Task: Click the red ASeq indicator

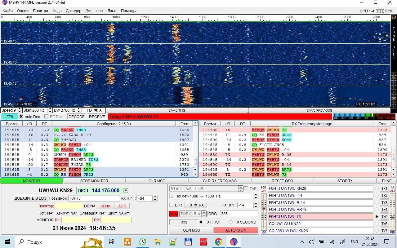Action: [x=174, y=214]
